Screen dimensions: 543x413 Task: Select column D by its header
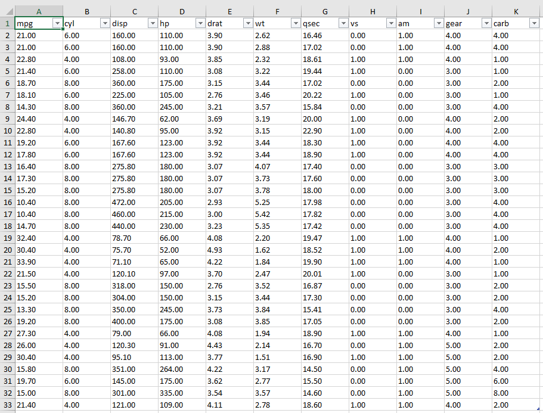tap(182, 11)
